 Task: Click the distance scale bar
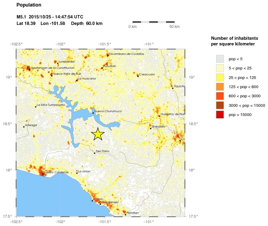(153, 22)
